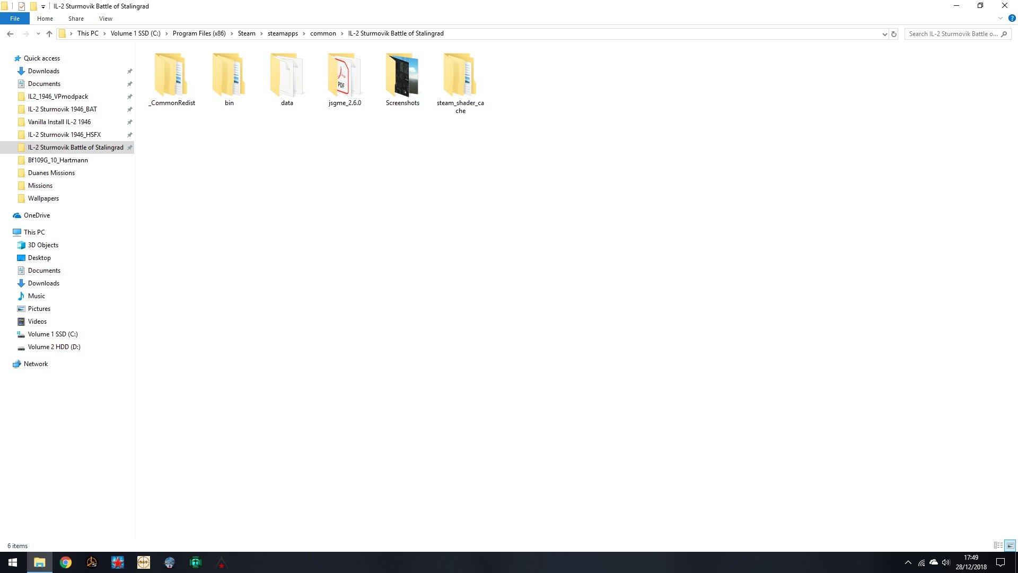Viewport: 1018px width, 573px height.
Task: Expand the ribbon with the chevron
Action: 1000,18
